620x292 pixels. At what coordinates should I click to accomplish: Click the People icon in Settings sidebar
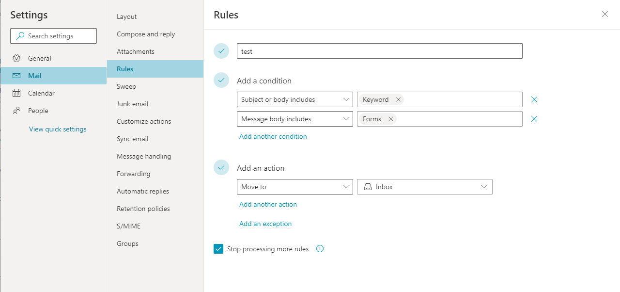click(x=16, y=111)
